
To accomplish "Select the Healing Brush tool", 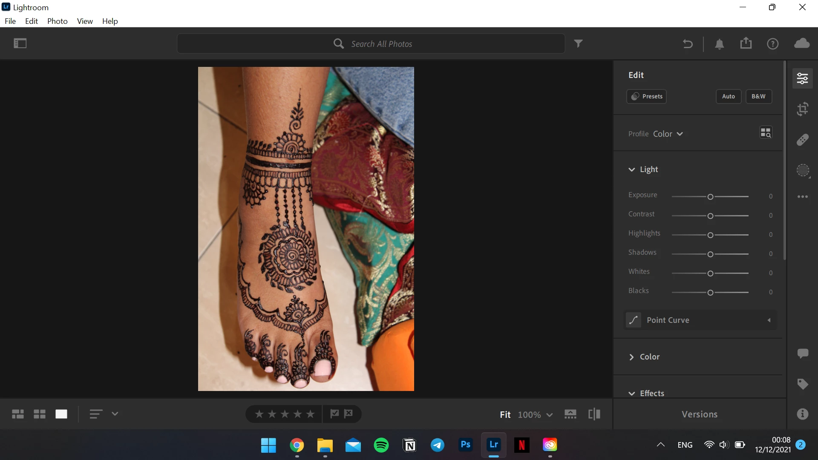I will pyautogui.click(x=803, y=140).
